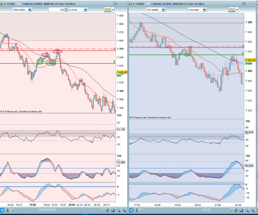This screenshot has width=258, height=215.
Task: Open the arrow beside right title candlestick icon
Action: coord(134,4)
